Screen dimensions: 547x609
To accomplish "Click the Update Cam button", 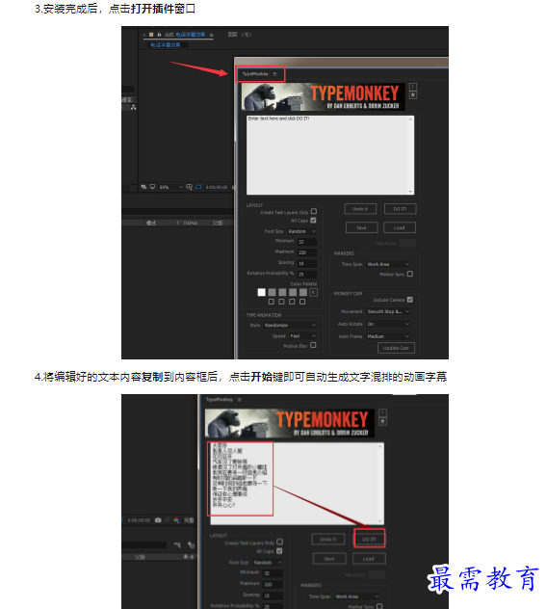I will pyautogui.click(x=396, y=348).
